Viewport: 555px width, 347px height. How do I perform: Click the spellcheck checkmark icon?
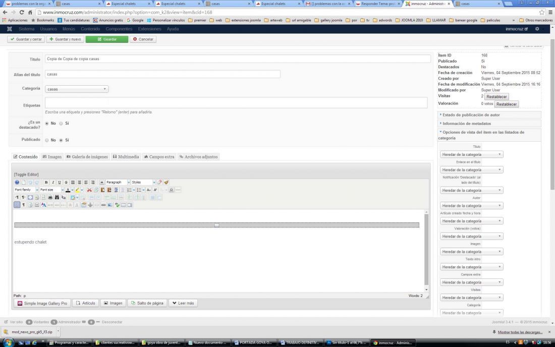(x=117, y=205)
